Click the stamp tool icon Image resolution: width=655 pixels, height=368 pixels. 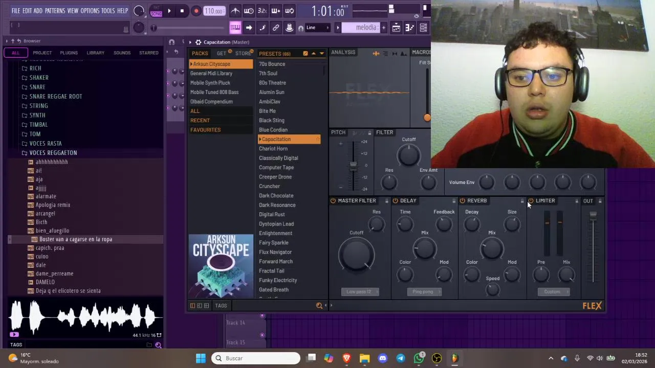point(289,28)
